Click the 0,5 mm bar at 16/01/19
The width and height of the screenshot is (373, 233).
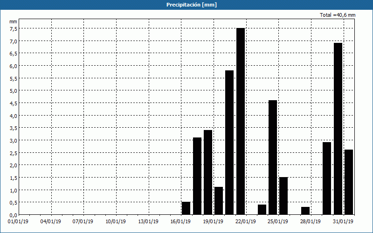[x=186, y=208]
